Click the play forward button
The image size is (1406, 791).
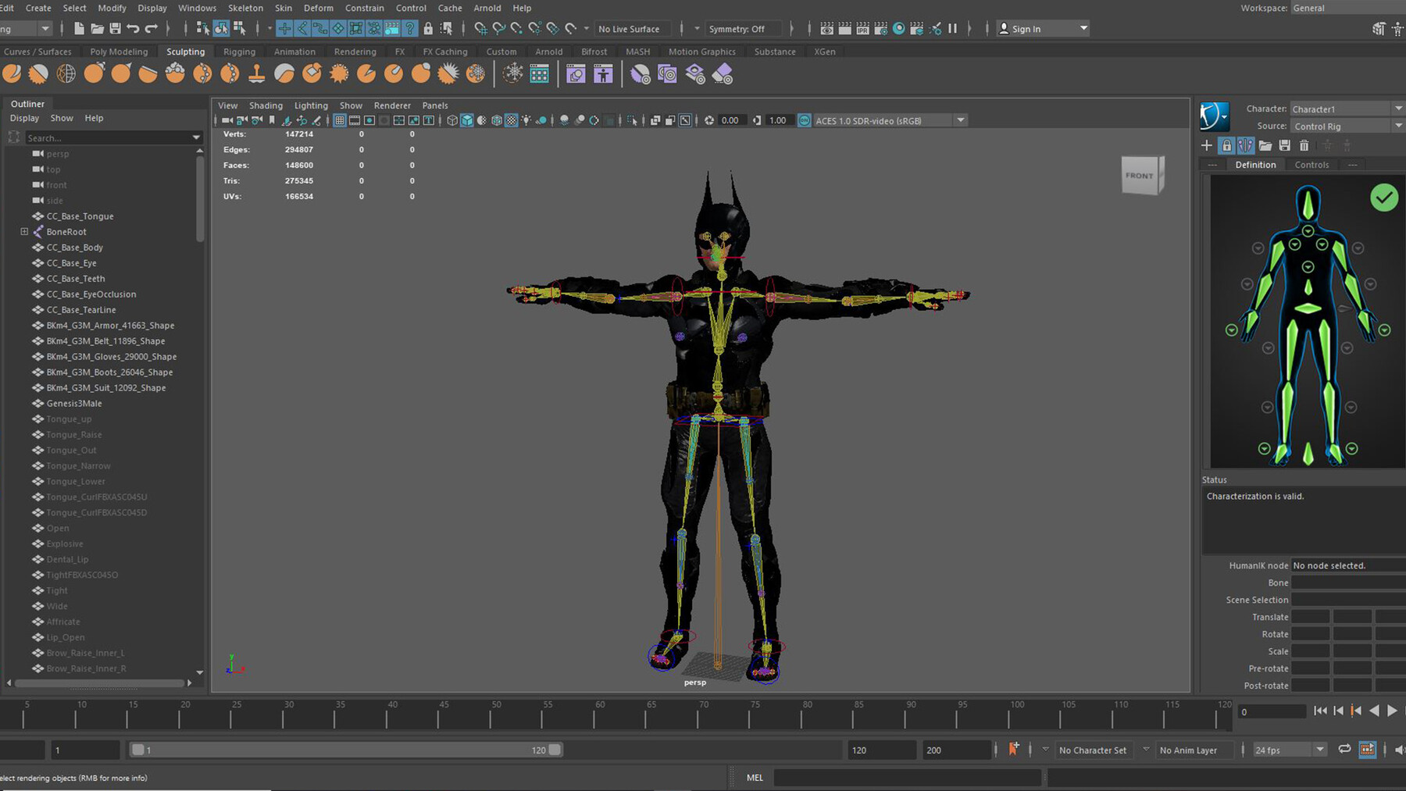[x=1392, y=711]
